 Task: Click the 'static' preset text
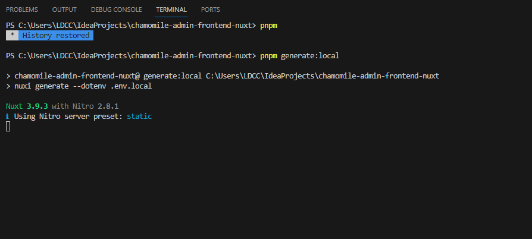(x=139, y=117)
